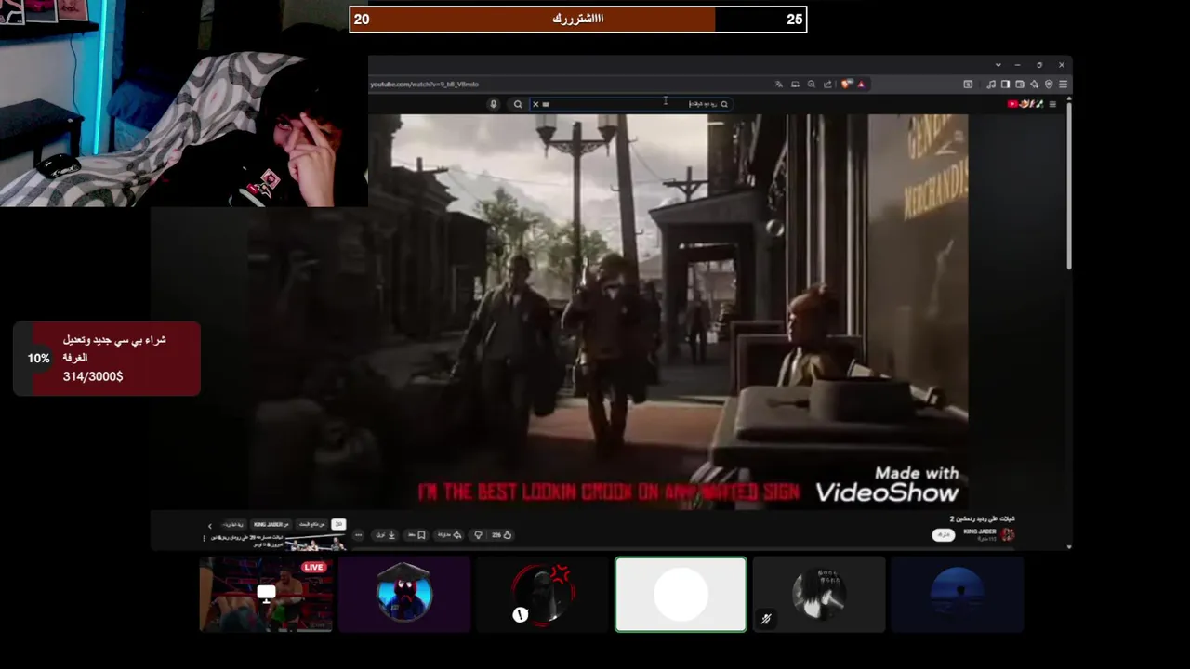Open KING JABER channel avatar
Image resolution: width=1190 pixels, height=669 pixels.
(1008, 534)
